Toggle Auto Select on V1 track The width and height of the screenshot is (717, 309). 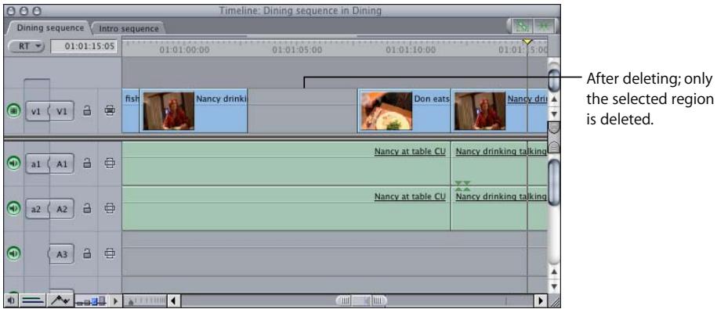coord(109,111)
